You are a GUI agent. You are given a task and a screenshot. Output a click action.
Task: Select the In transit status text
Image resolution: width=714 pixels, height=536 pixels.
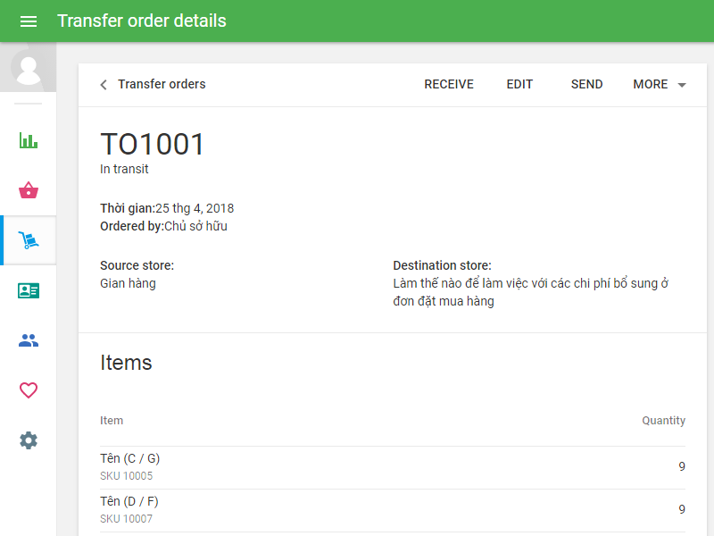[124, 169]
